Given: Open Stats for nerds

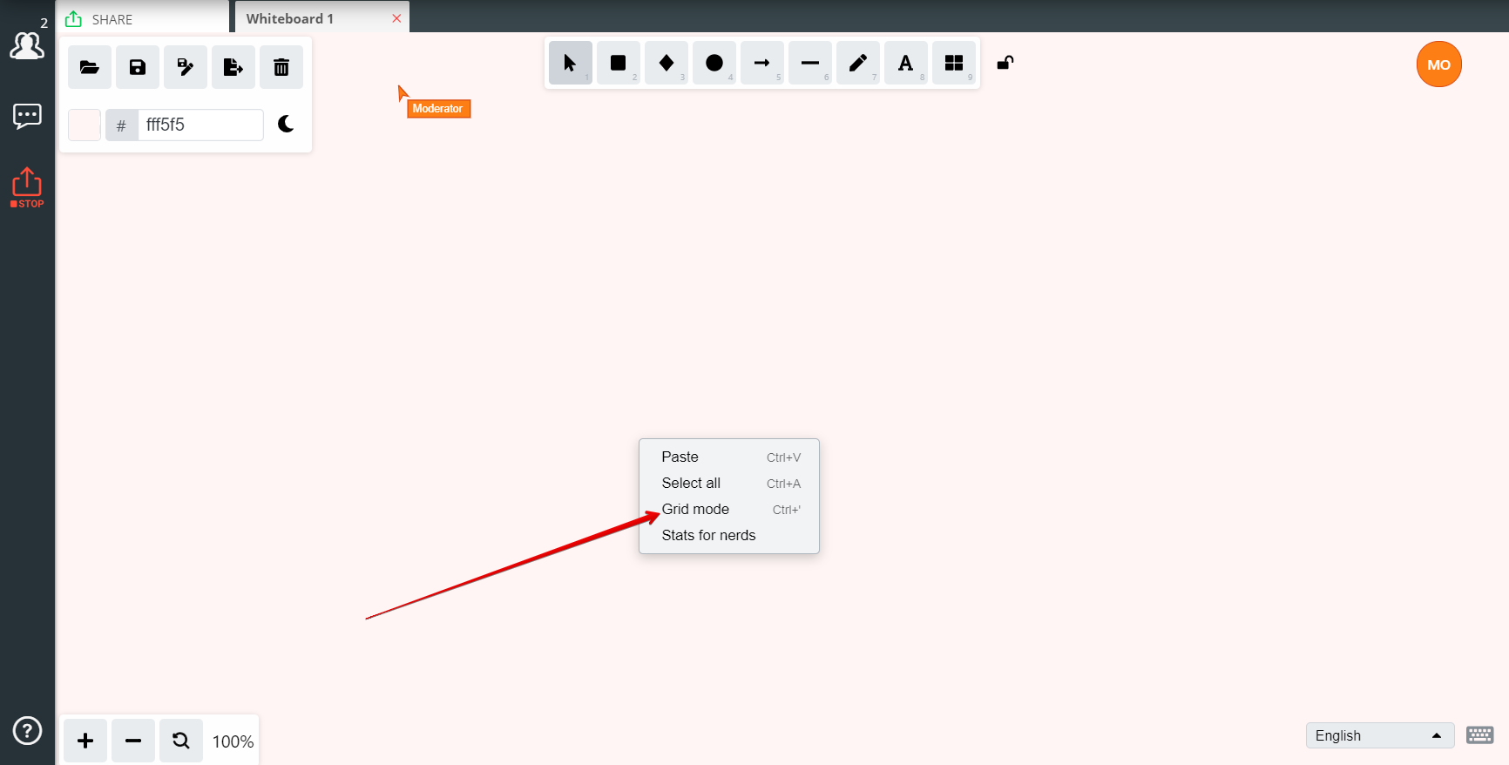Looking at the screenshot, I should pyautogui.click(x=729, y=535).
